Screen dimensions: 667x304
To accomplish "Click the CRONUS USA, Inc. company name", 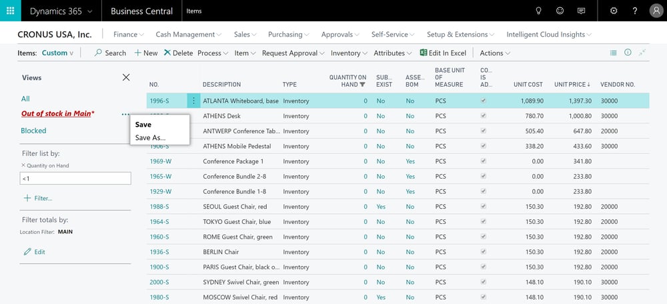I will tap(55, 35).
